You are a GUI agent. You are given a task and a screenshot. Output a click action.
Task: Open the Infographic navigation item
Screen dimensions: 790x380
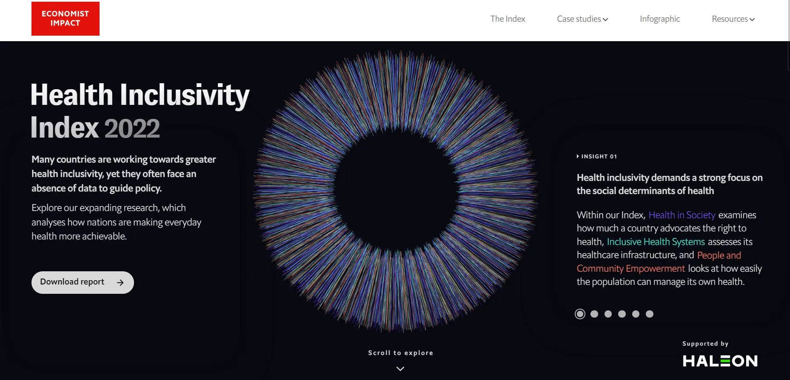660,19
